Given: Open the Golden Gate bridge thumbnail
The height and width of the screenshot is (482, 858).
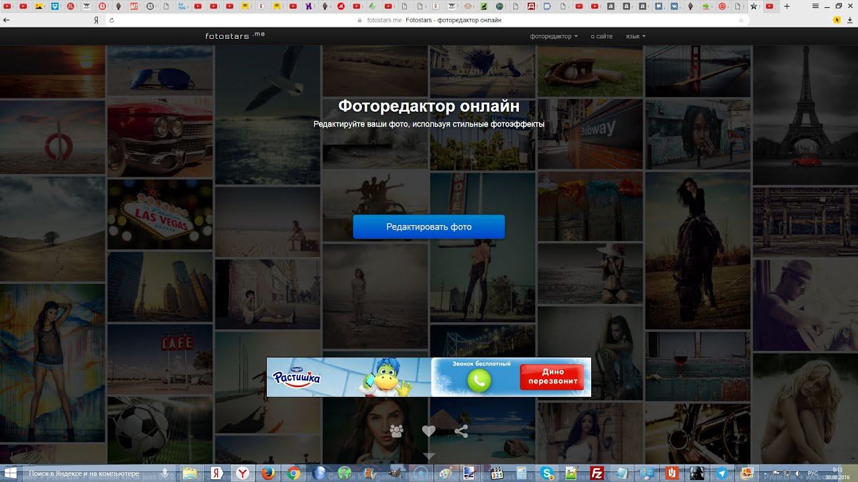Looking at the screenshot, I should point(698,71).
